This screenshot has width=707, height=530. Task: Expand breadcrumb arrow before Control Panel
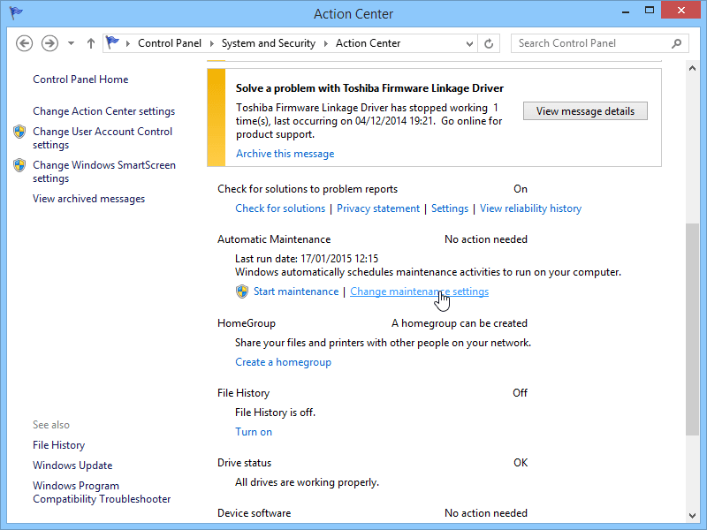tap(128, 43)
